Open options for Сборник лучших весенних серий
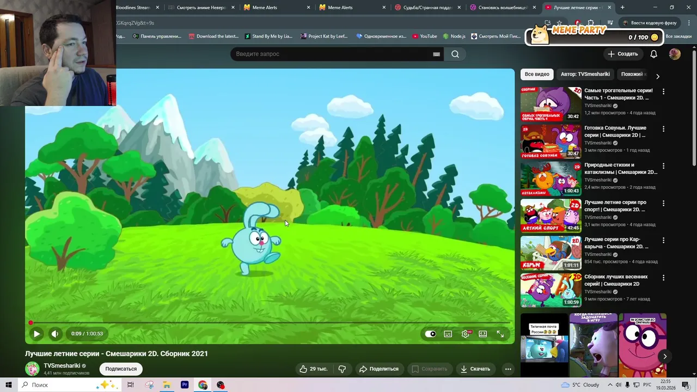This screenshot has height=392, width=697. point(663,278)
